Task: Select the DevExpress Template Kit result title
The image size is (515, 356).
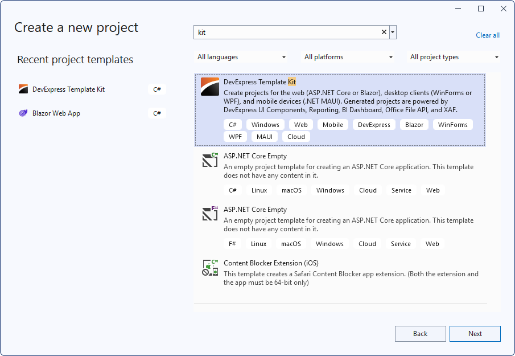Action: (260, 82)
